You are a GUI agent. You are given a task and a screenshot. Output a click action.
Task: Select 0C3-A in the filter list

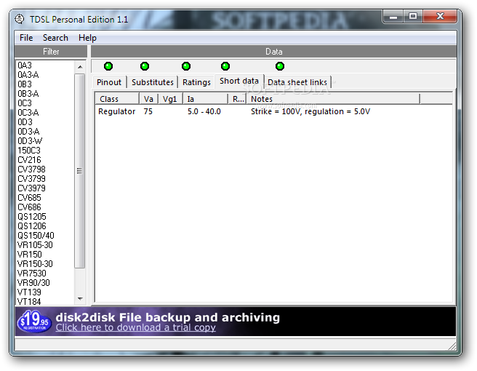pos(28,112)
